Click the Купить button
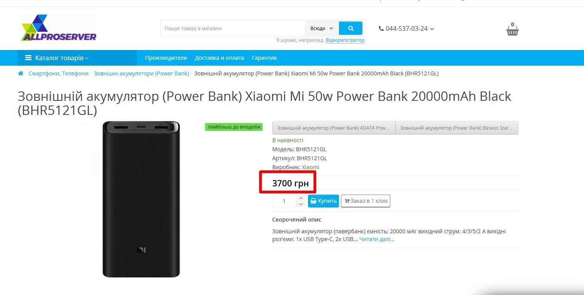Image resolution: width=584 pixels, height=295 pixels. 323,201
